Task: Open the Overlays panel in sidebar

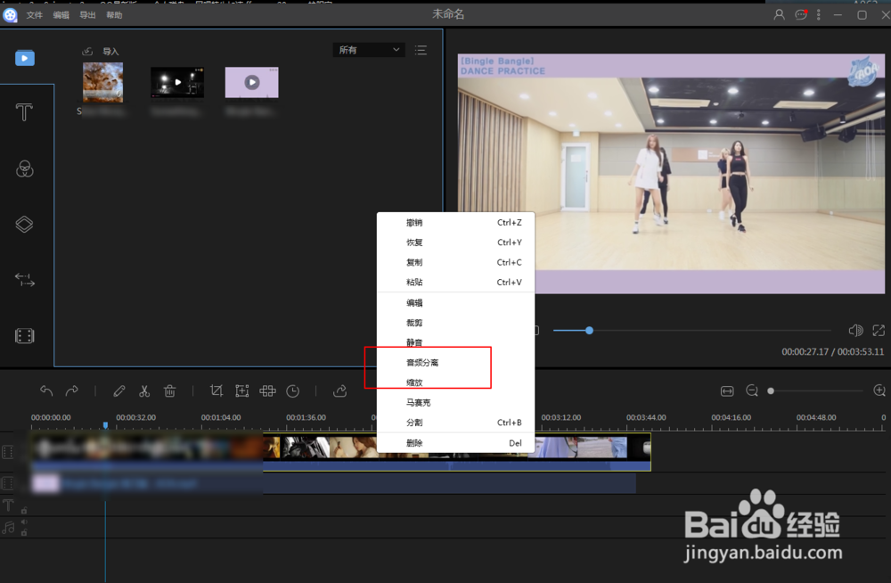Action: pyautogui.click(x=24, y=224)
